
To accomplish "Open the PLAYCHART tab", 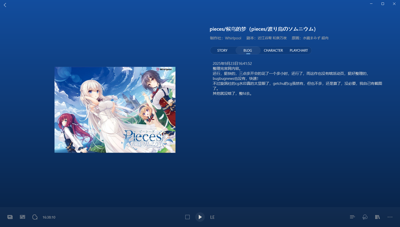I will (x=299, y=50).
